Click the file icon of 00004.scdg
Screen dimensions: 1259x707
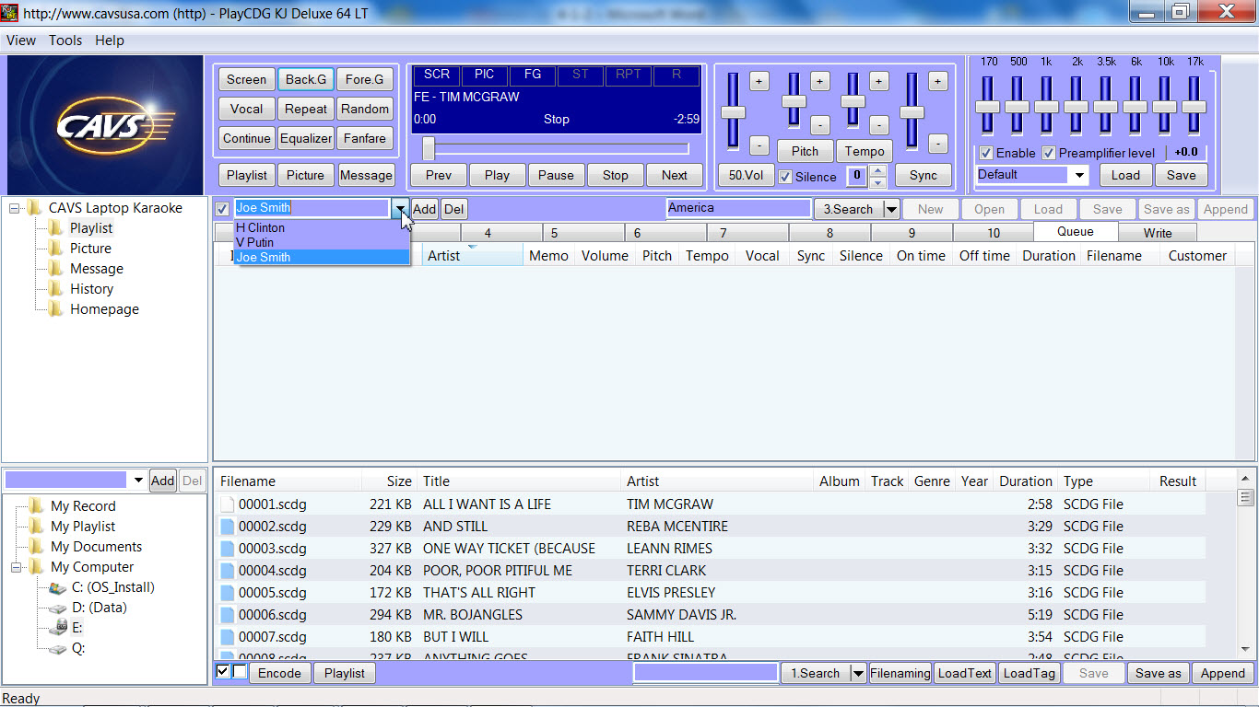pos(228,571)
